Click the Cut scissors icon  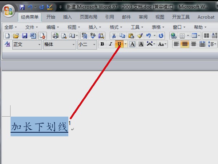tap(113, 35)
